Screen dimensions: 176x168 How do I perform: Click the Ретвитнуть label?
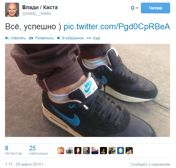pos(44,38)
